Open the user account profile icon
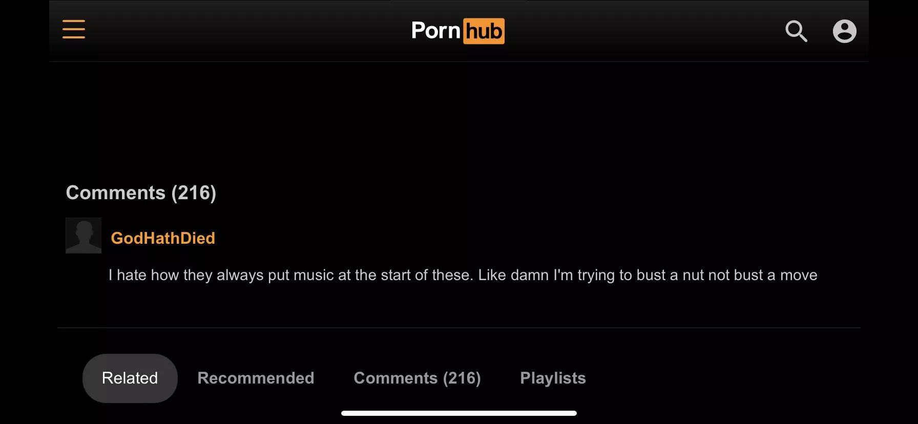918x424 pixels. coord(844,31)
